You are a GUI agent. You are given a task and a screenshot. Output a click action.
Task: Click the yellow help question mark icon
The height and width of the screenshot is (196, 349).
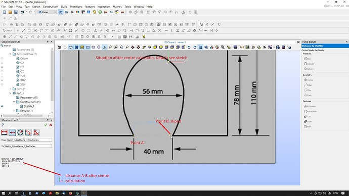144,37
